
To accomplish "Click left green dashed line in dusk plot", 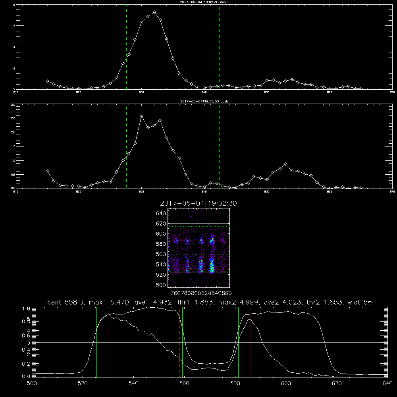I will pyautogui.click(x=126, y=146).
